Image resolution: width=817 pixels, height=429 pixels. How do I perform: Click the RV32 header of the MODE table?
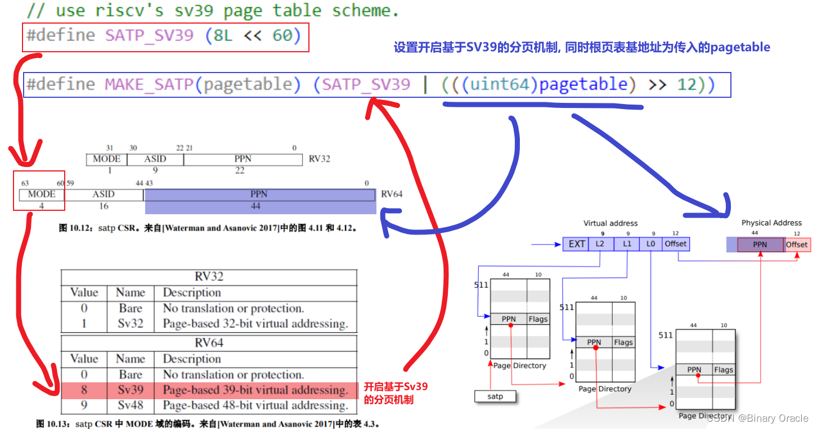[209, 277]
